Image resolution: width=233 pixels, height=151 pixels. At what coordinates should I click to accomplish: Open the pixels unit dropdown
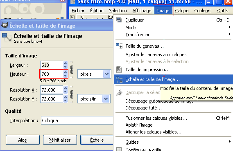coord(94,74)
